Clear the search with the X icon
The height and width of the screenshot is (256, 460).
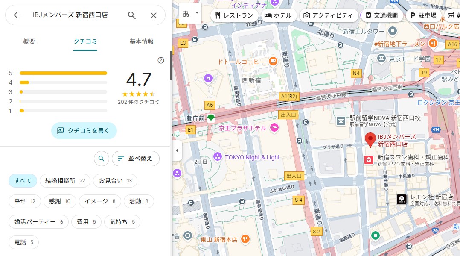pos(154,15)
